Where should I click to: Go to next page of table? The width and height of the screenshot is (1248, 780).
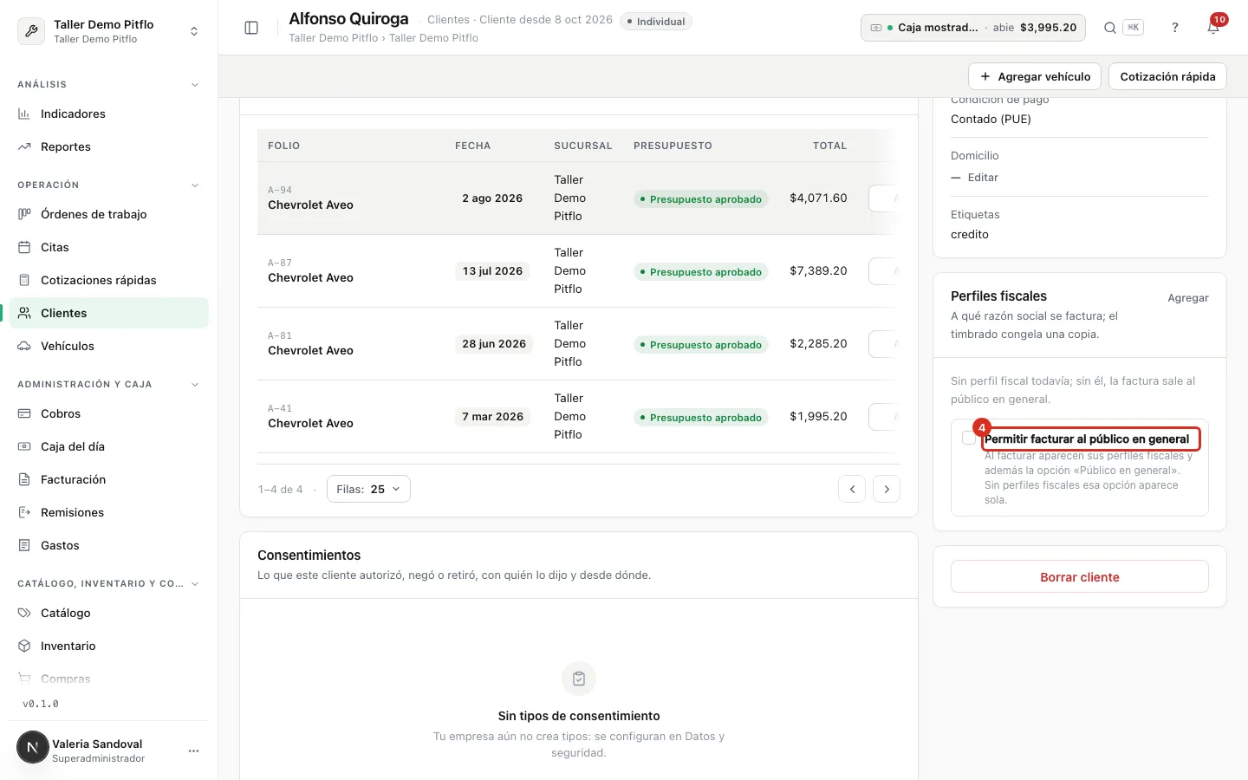click(887, 489)
